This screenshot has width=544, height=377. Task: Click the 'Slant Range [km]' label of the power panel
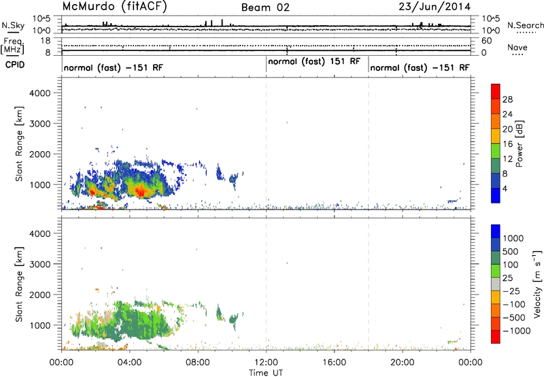point(19,144)
